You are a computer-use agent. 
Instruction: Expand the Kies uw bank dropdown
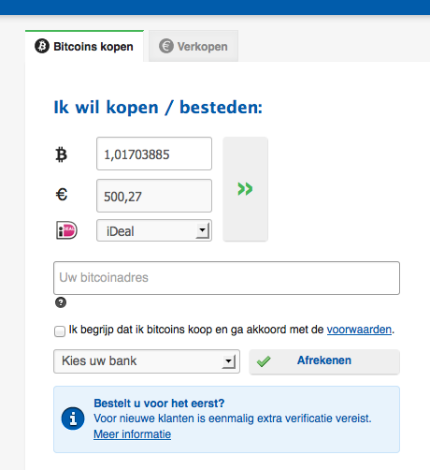(147, 361)
